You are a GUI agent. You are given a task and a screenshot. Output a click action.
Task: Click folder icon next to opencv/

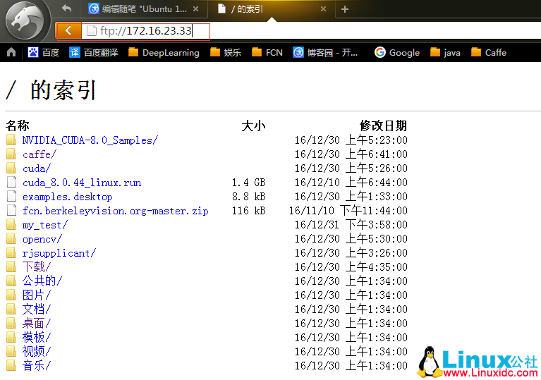click(11, 238)
